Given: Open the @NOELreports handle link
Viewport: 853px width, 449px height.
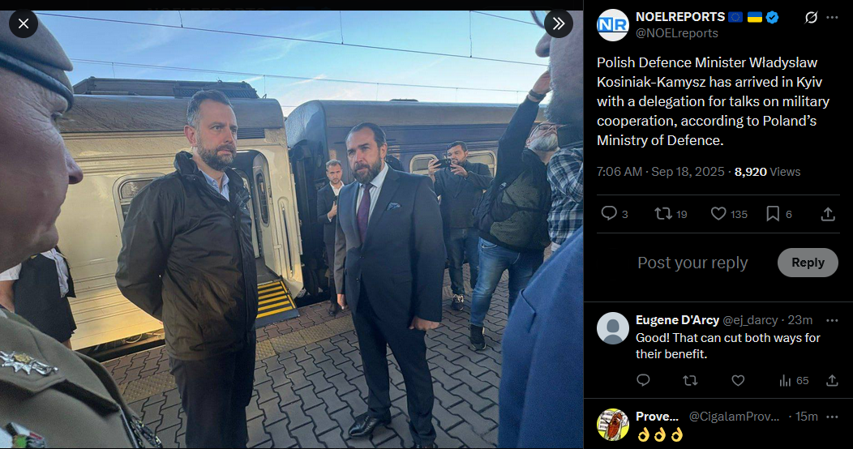Looking at the screenshot, I should click(677, 33).
